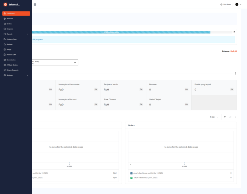Switch to bar chart view icon
Viewport: 247px width, 194px height.
(x=230, y=117)
